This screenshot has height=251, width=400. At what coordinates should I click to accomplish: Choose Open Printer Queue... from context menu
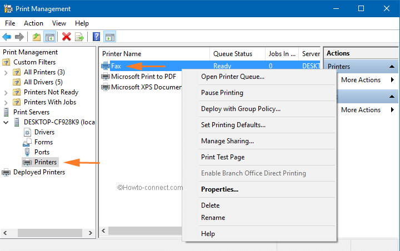point(259,77)
